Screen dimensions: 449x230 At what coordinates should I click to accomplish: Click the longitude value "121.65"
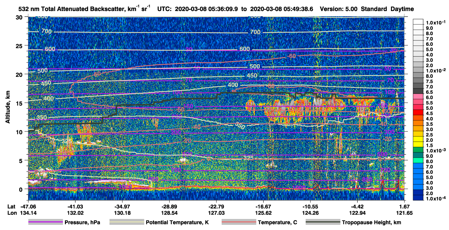click(404, 213)
